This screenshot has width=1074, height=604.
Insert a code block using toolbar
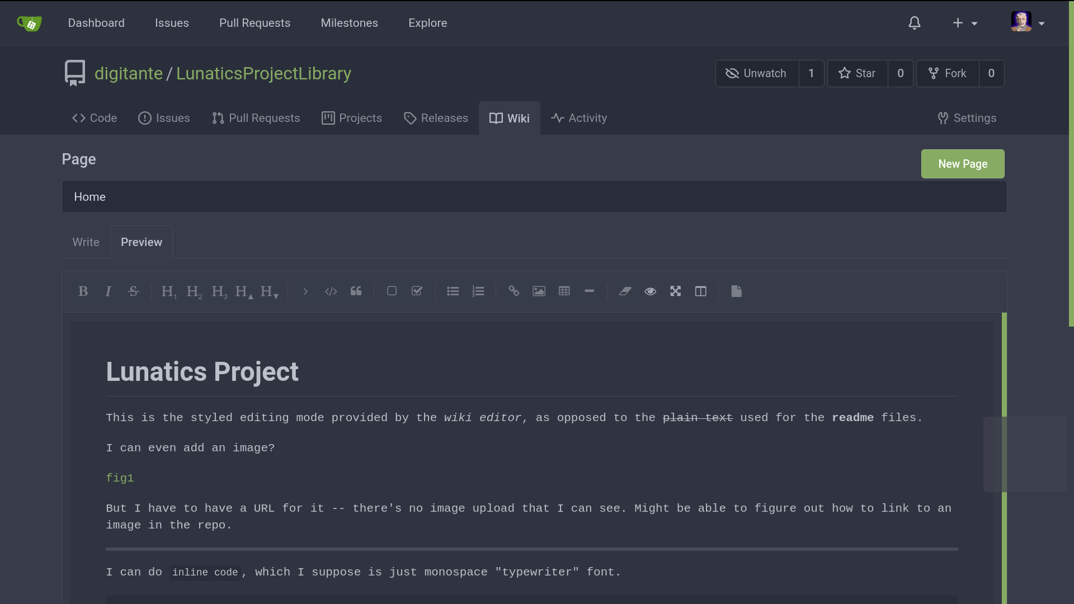point(331,291)
